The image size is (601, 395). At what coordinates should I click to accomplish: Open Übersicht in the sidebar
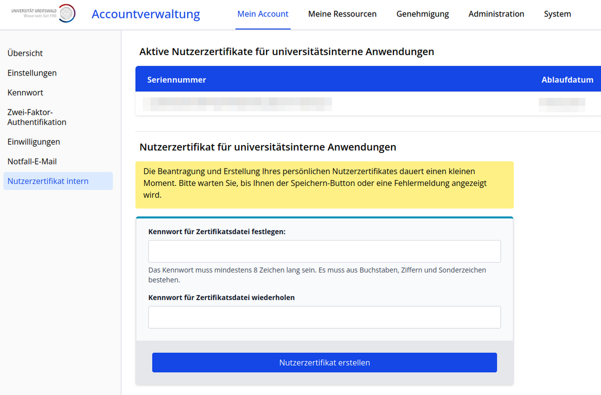click(x=25, y=53)
